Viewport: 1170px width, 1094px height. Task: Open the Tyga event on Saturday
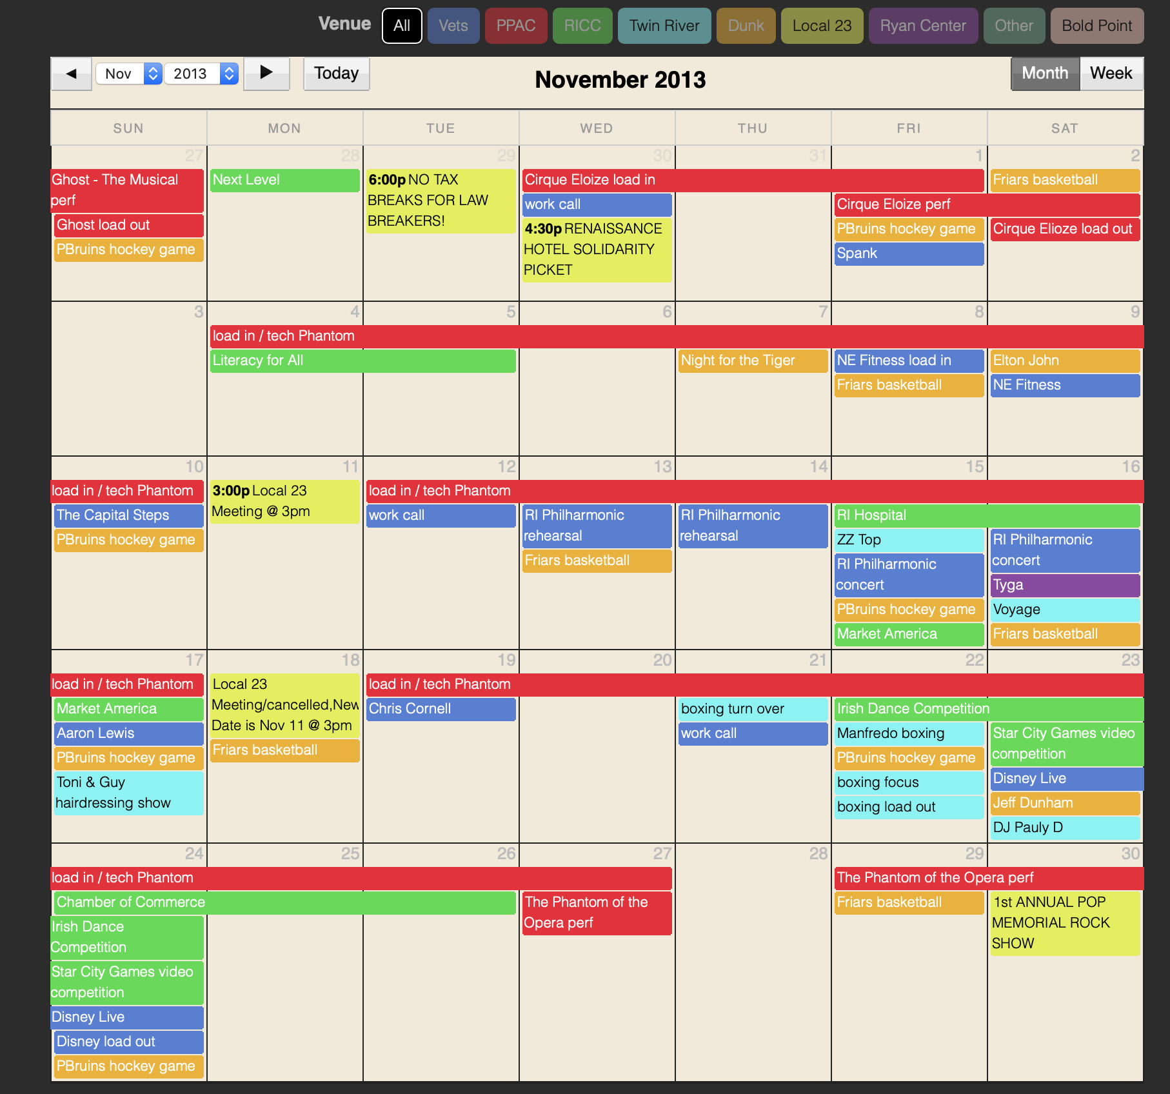(x=1064, y=585)
